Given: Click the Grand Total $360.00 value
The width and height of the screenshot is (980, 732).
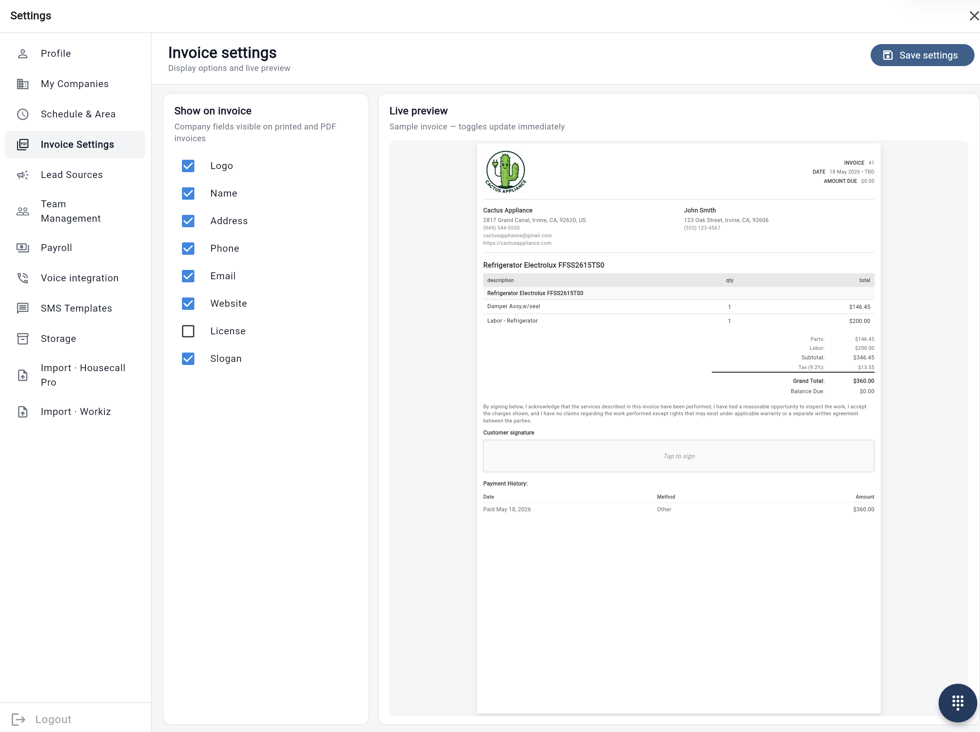Looking at the screenshot, I should pos(864,381).
